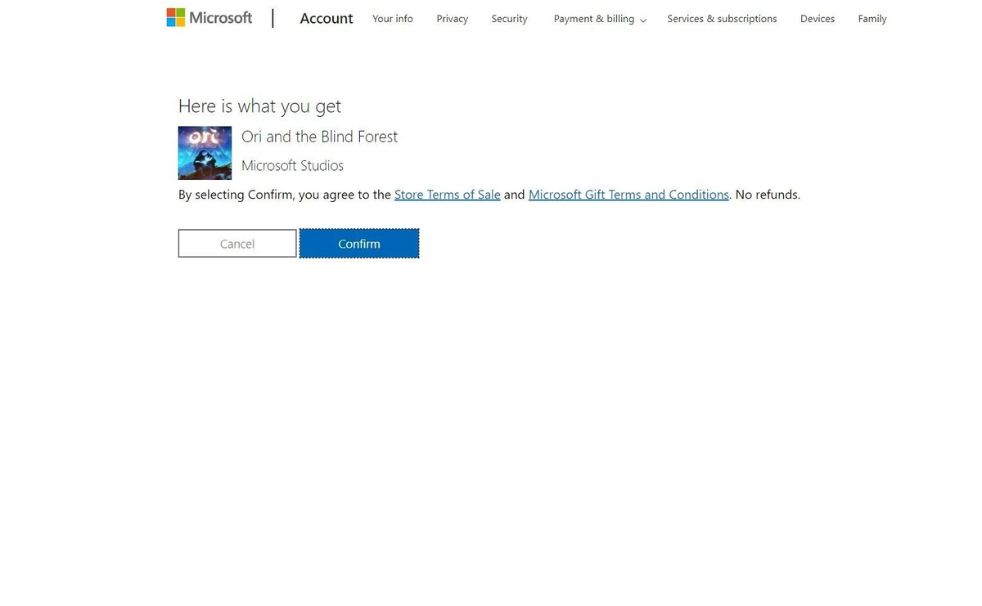Viewport: 982px width, 606px height.
Task: Select the 'Ori and the Blind Forest' title text
Action: tap(319, 137)
